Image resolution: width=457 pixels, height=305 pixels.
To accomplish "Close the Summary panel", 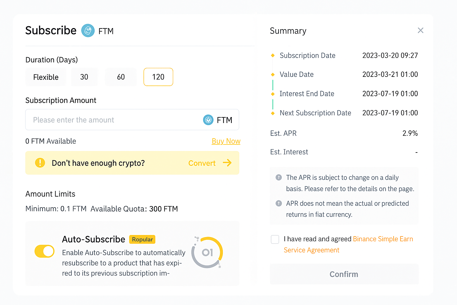I will point(420,30).
